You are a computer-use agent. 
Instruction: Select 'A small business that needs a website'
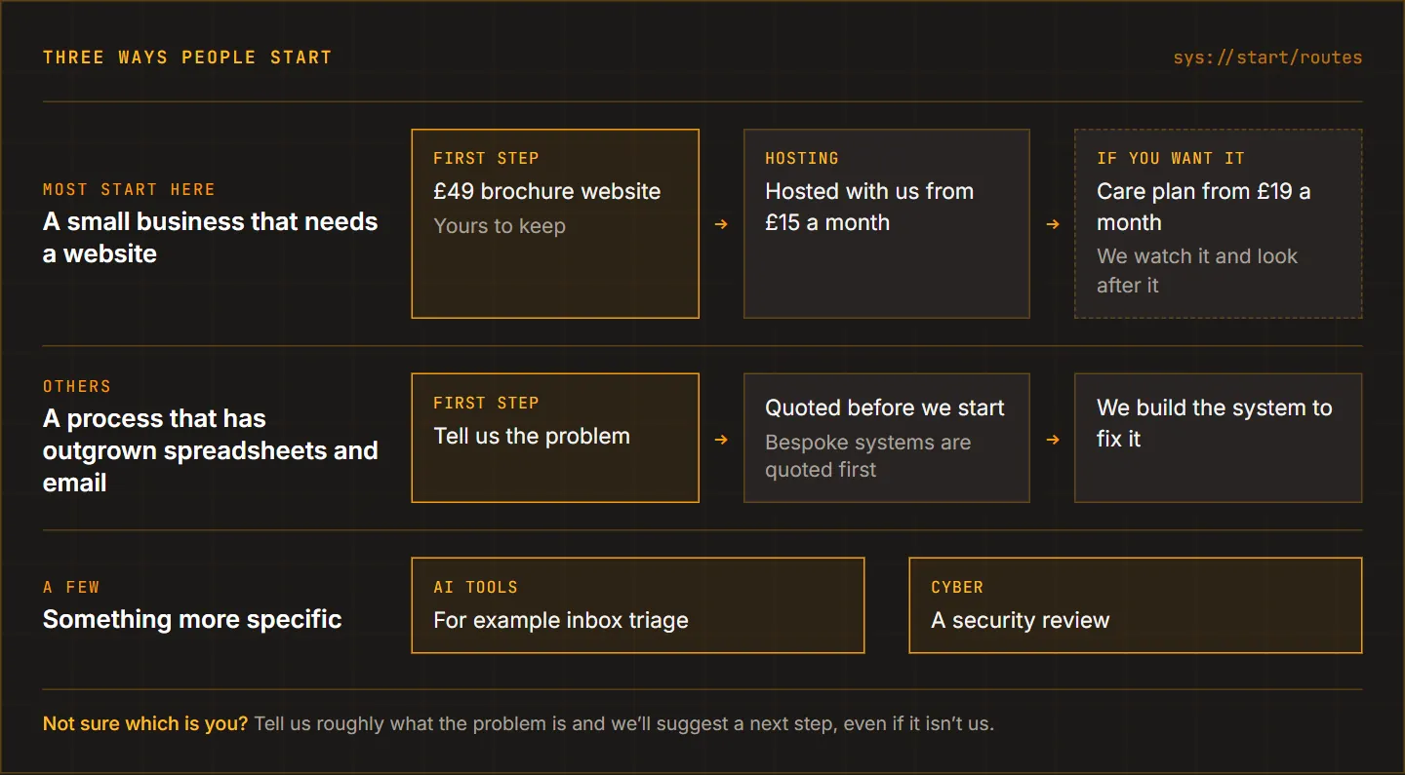[211, 238]
